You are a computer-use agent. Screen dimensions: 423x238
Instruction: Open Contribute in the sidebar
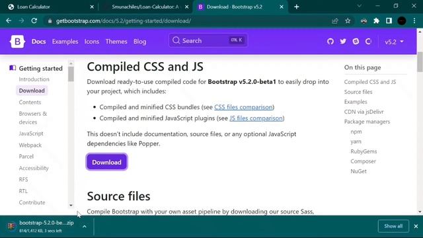(x=32, y=202)
